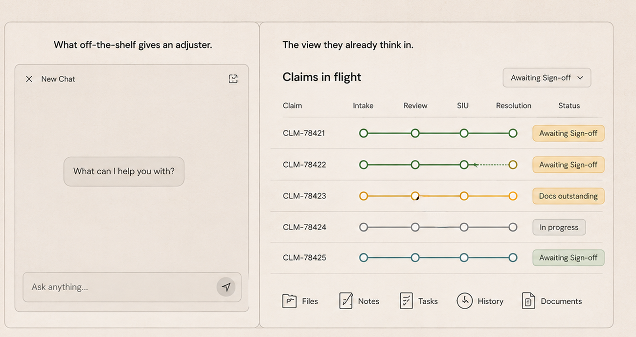The height and width of the screenshot is (337, 636).
Task: Select the Intake node of CLM-78424
Action: 363,227
